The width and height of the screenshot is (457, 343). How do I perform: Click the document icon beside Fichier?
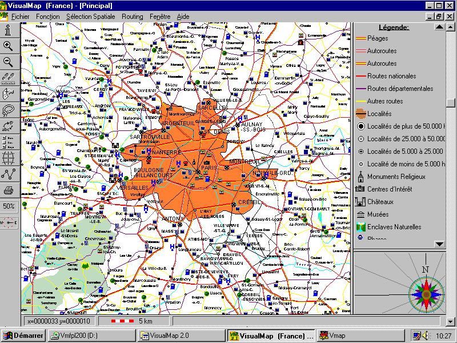click(4, 17)
